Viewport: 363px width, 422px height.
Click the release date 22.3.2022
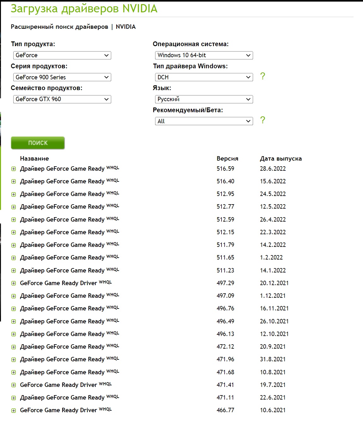click(273, 232)
